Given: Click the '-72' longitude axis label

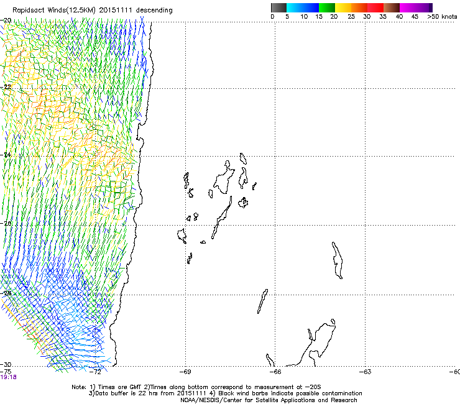Looking at the screenshot, I should [96, 372].
